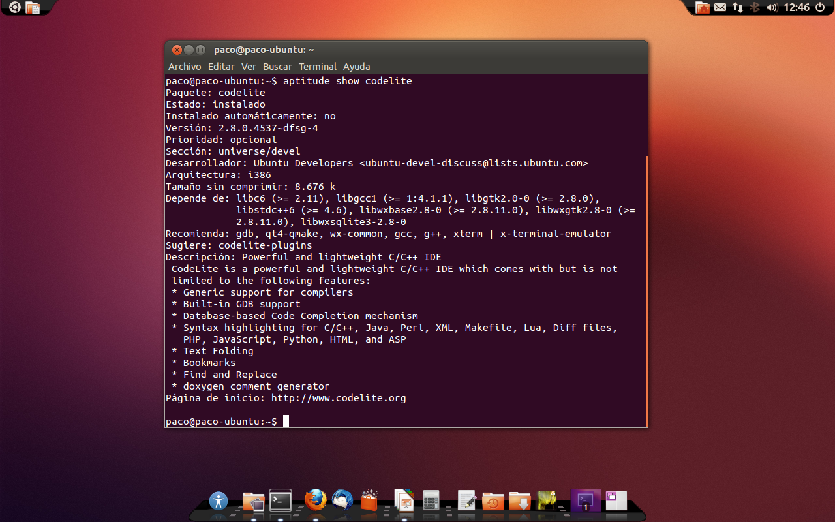
Task: Click the 'Versión: 2.8.0.4537~dfsg-4' line
Action: click(x=242, y=128)
